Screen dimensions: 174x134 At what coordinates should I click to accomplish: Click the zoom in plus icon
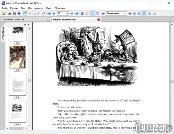tap(130, 13)
